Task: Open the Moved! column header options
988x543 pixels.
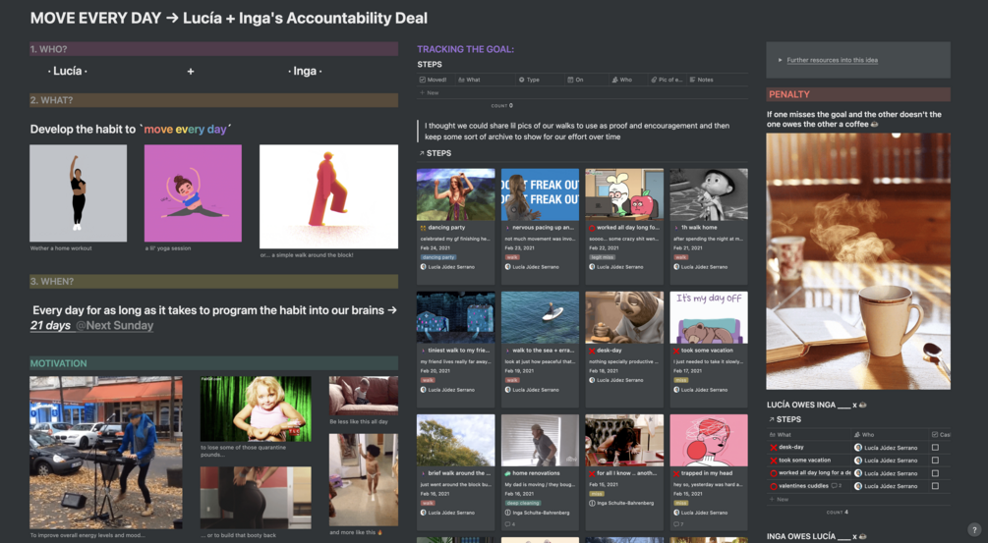Action: click(x=435, y=80)
